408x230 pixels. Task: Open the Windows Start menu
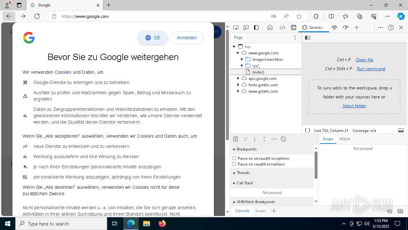[8, 224]
